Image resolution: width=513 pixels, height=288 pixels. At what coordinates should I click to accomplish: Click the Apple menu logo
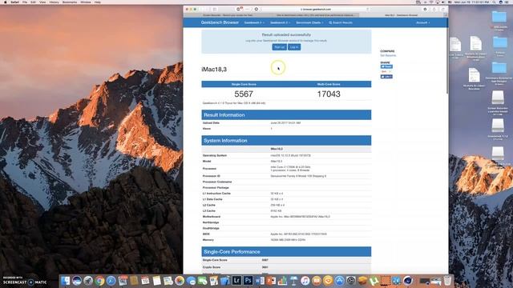coord(6,2)
